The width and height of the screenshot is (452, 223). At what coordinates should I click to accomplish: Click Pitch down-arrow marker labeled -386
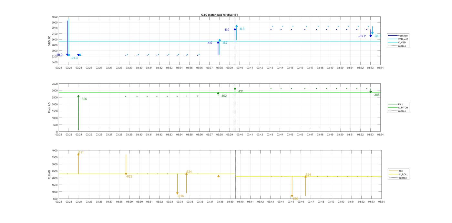click(371, 92)
